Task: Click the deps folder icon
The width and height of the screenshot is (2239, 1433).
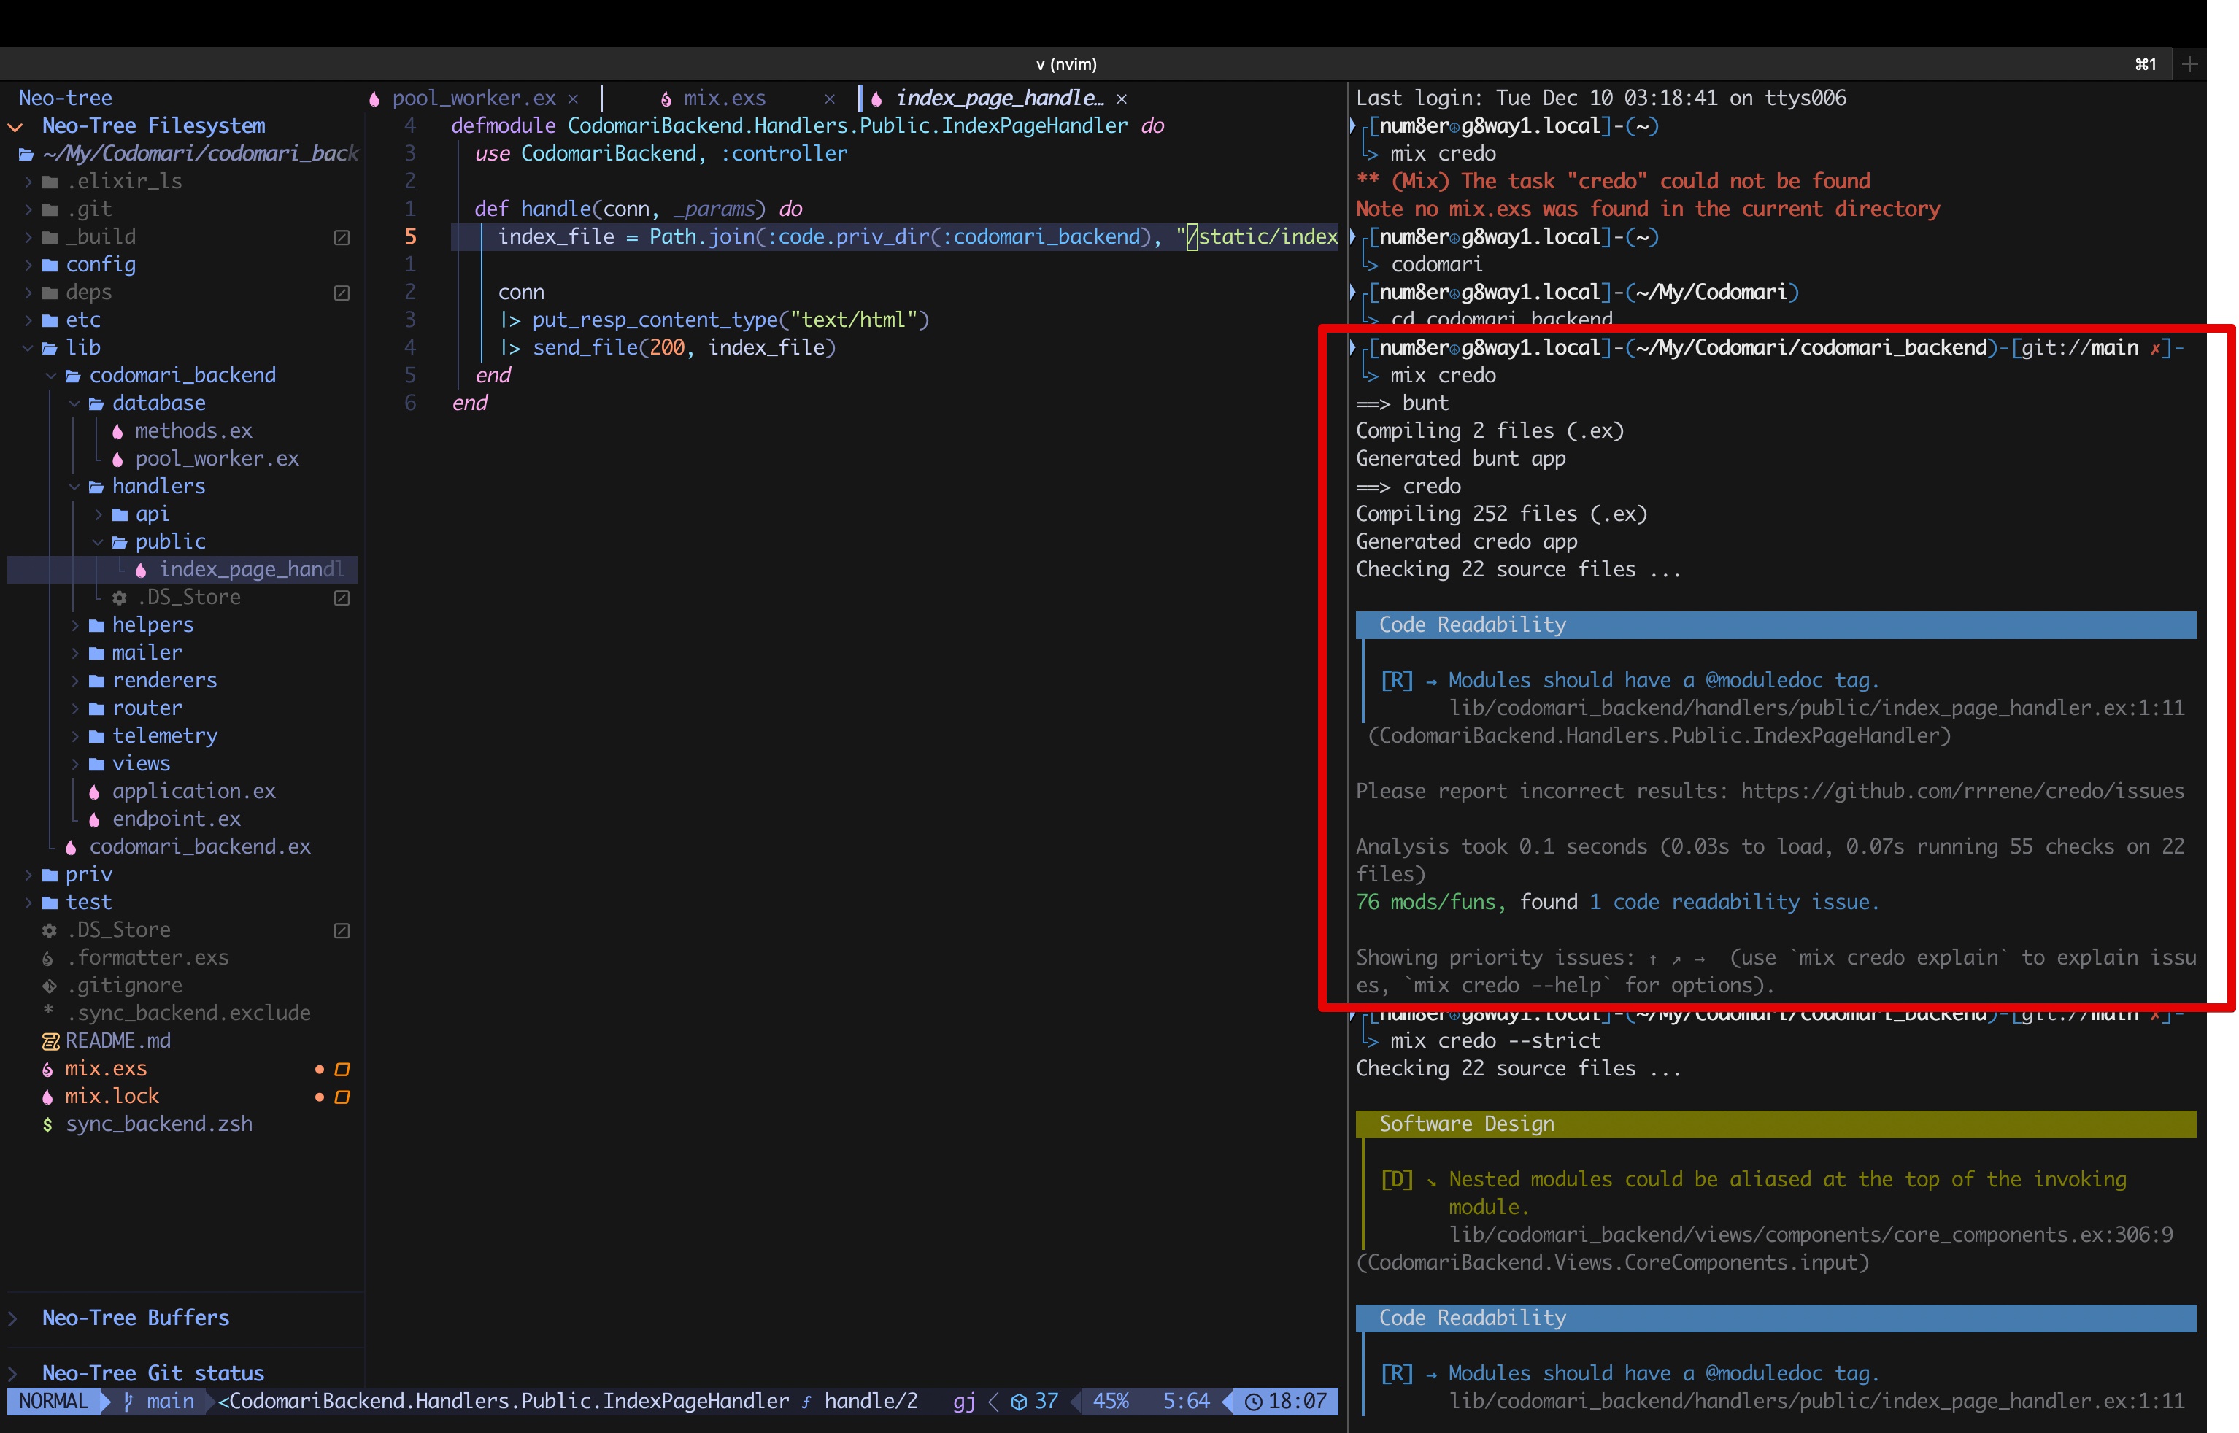Action: pos(50,292)
